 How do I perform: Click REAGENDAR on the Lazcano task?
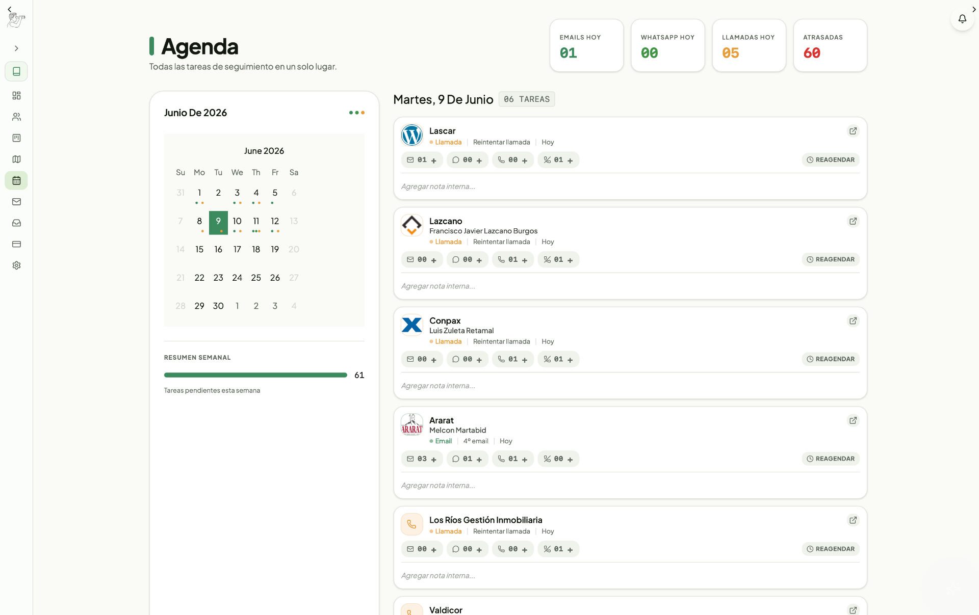coord(831,259)
